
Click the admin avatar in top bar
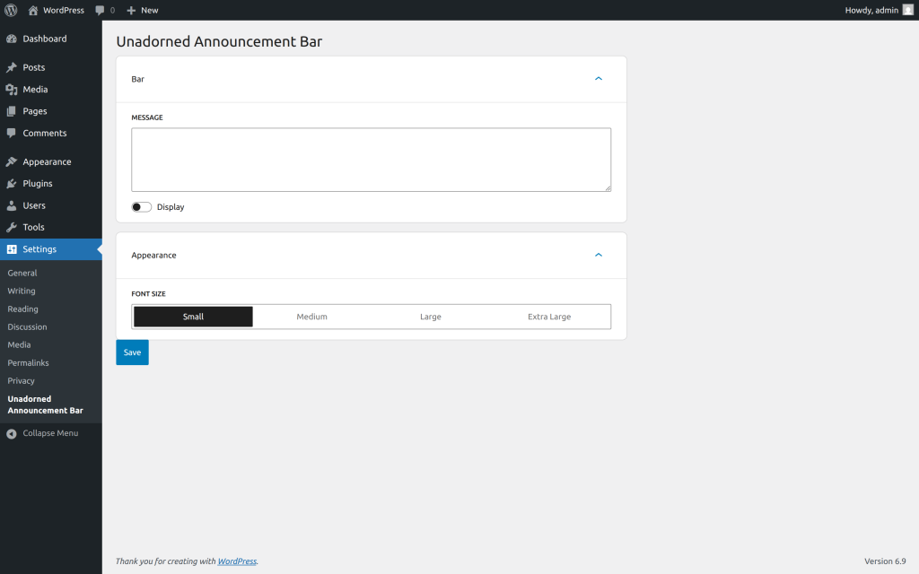pos(907,10)
